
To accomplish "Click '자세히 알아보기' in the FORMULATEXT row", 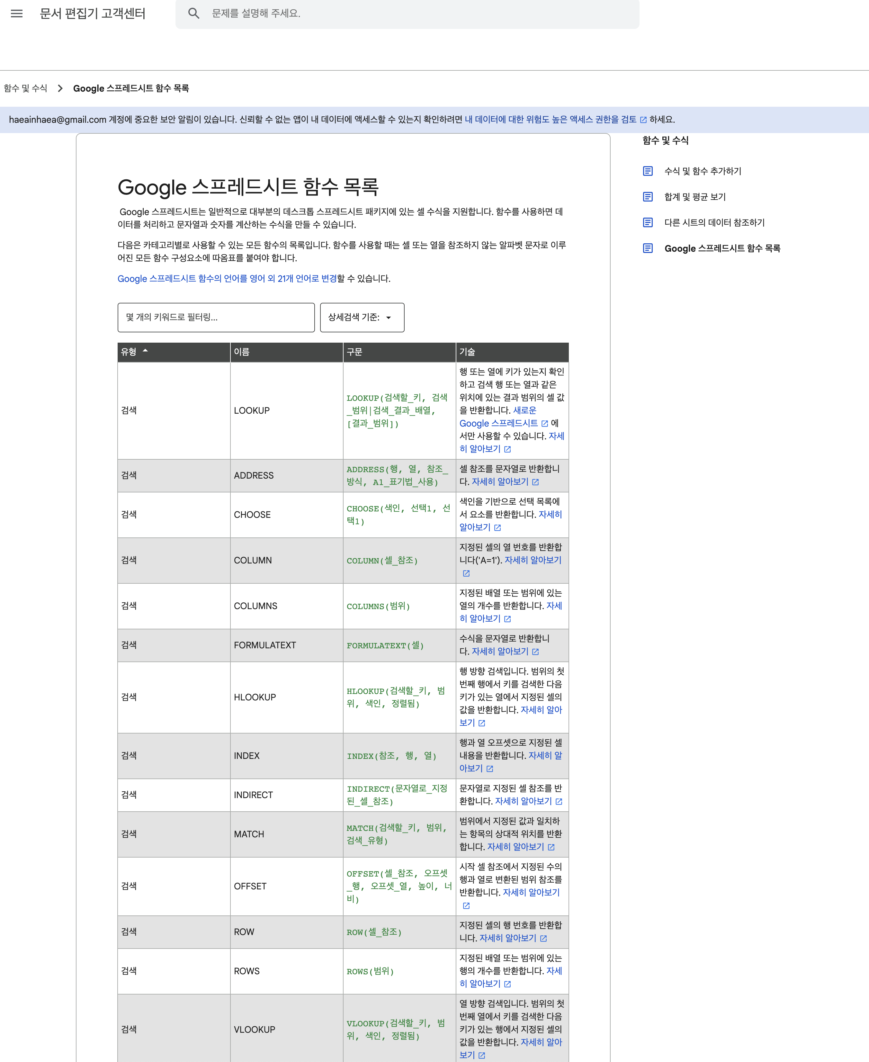I will point(499,652).
